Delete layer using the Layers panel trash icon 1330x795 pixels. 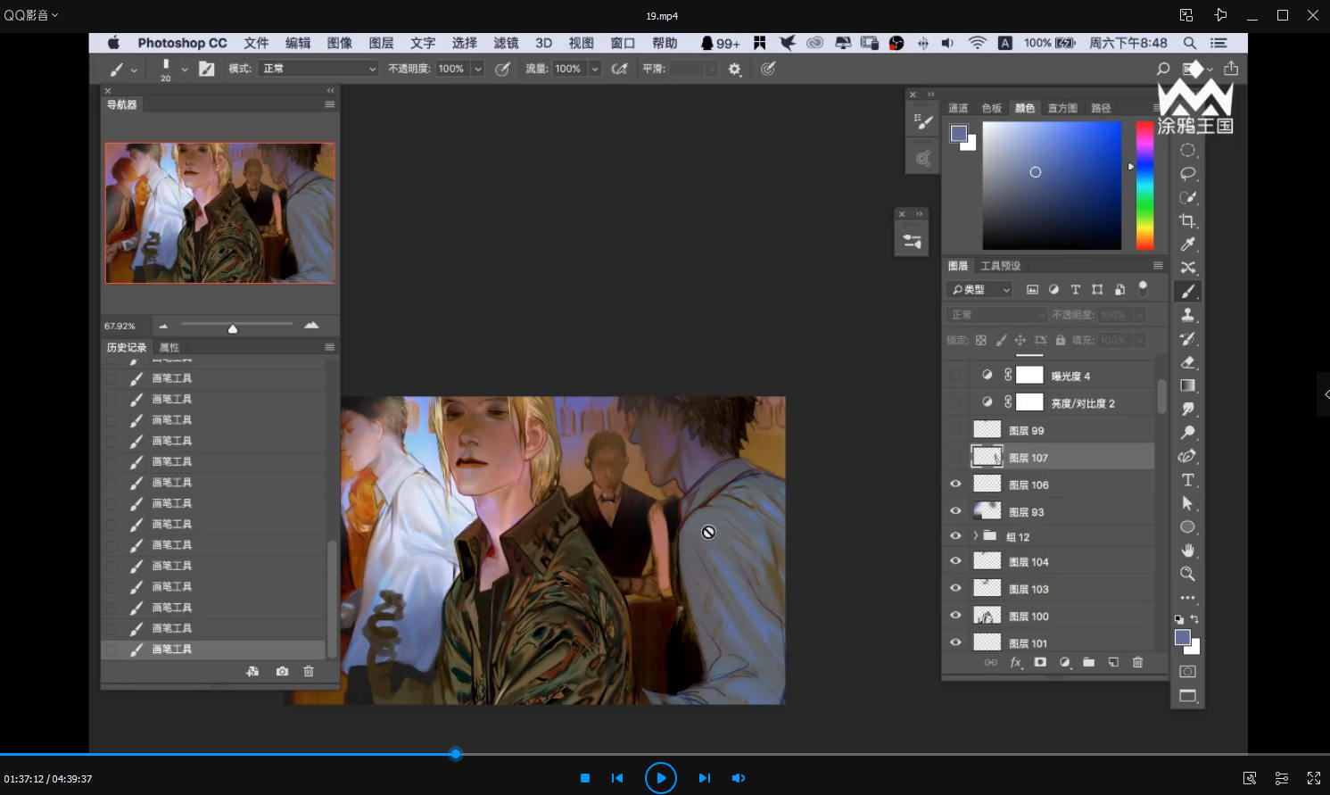pos(1137,662)
